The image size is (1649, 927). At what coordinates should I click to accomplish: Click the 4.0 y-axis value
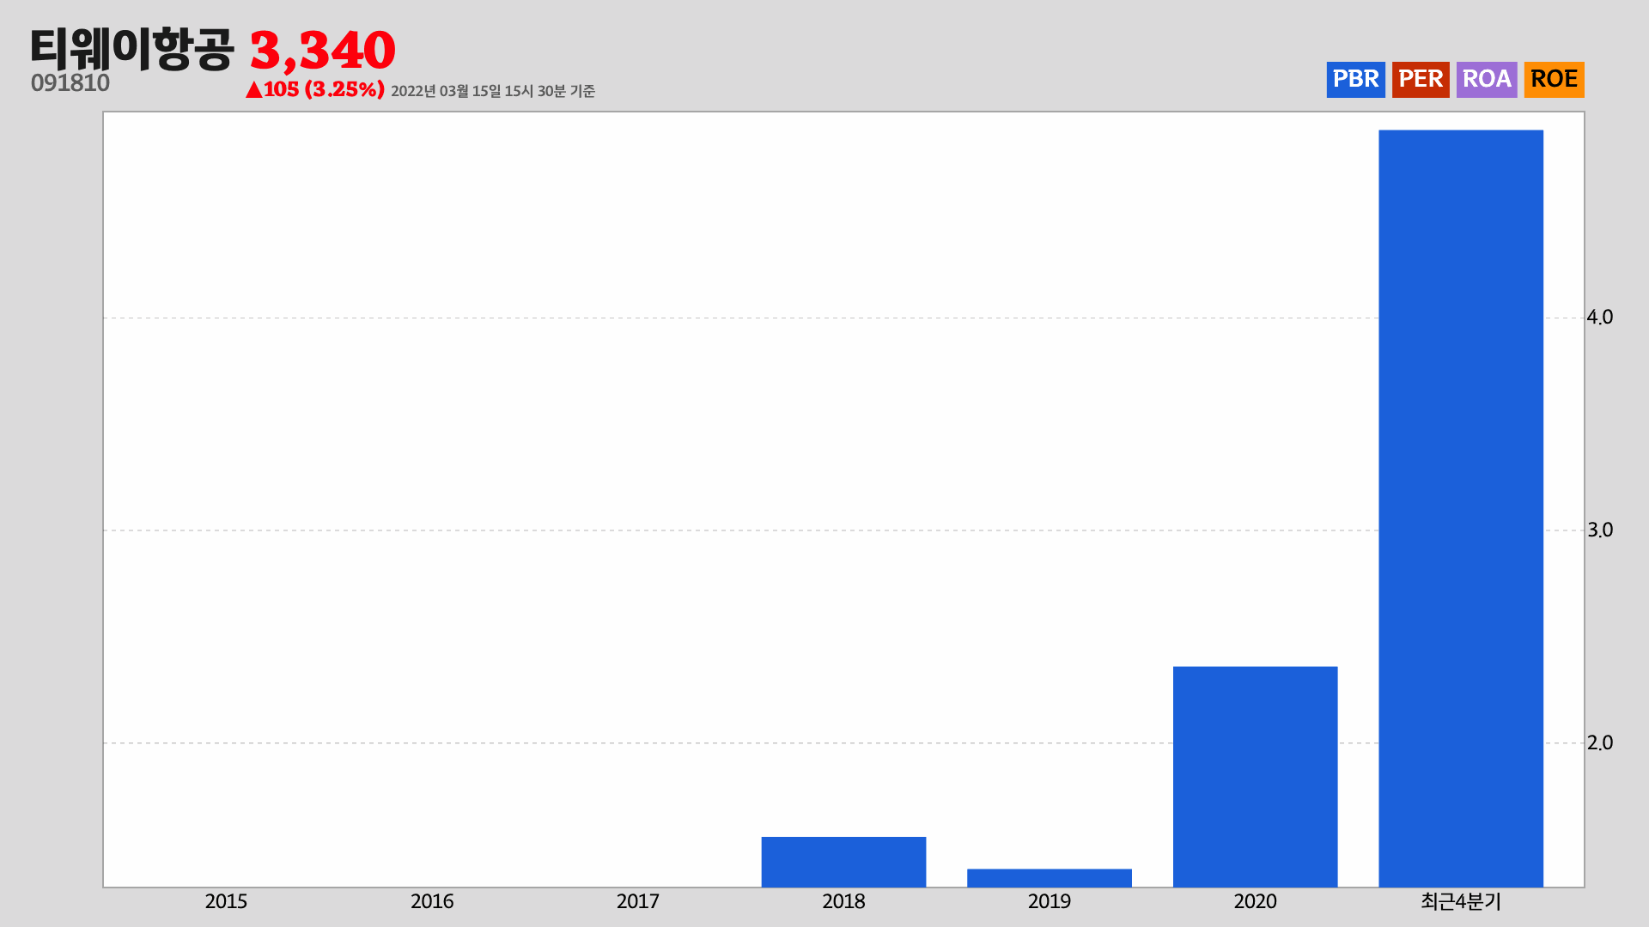(x=1600, y=318)
